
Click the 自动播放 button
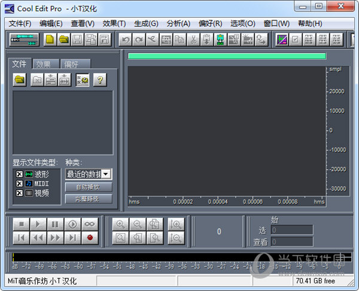coord(89,187)
